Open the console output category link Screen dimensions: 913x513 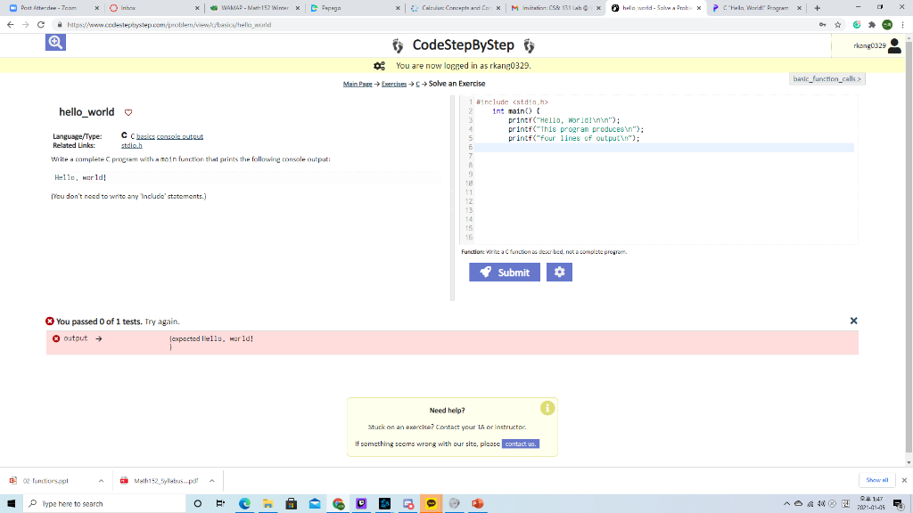pos(180,136)
